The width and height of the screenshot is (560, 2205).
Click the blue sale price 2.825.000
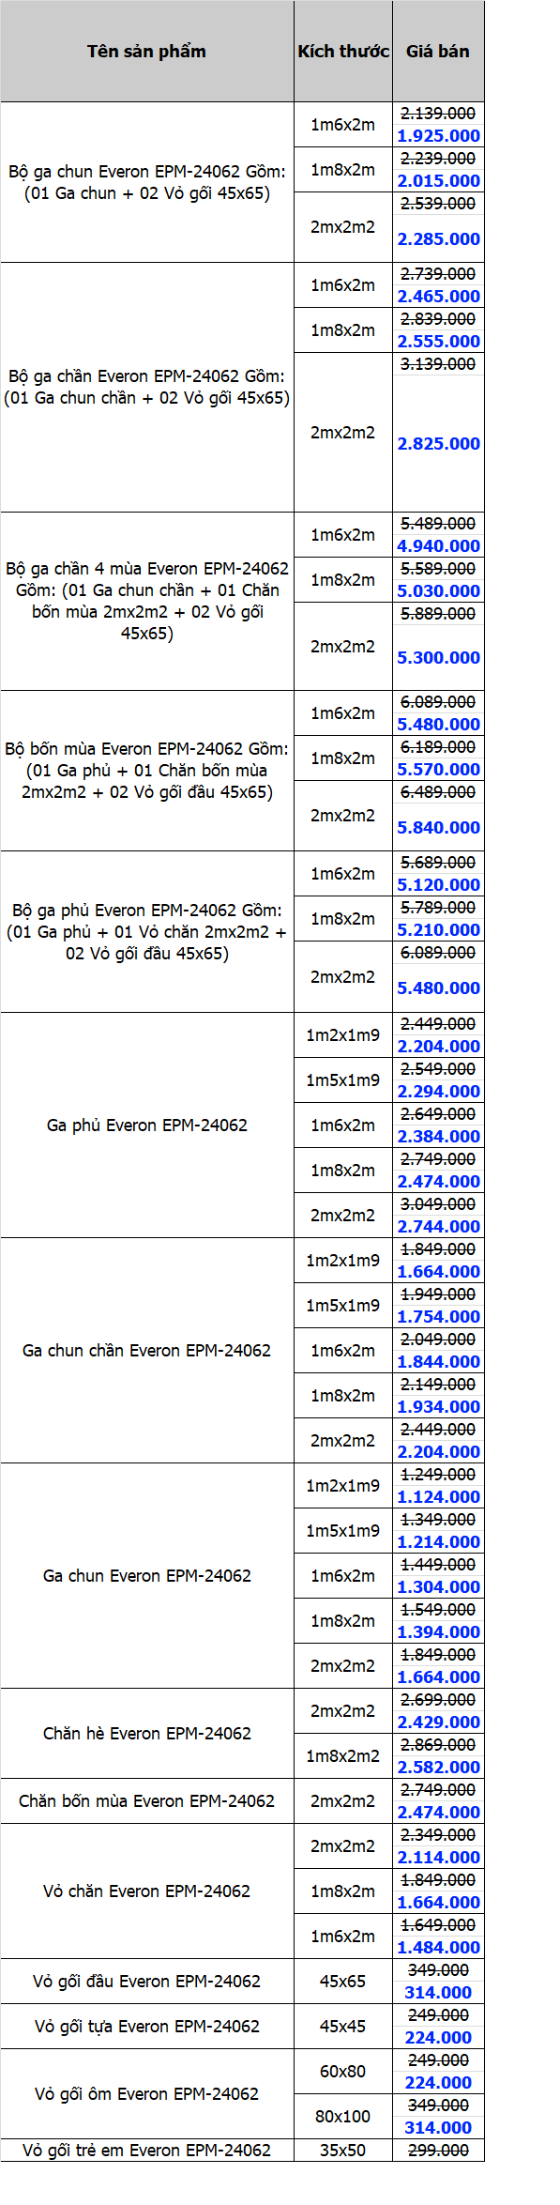(438, 443)
